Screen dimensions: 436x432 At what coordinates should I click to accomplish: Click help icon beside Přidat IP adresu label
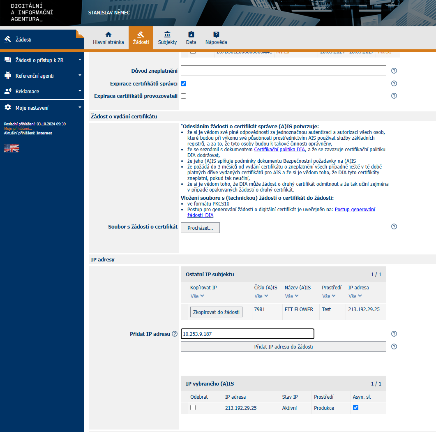(x=175, y=334)
